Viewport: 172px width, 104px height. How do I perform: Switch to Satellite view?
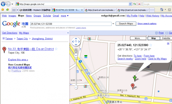[x=166, y=38]
